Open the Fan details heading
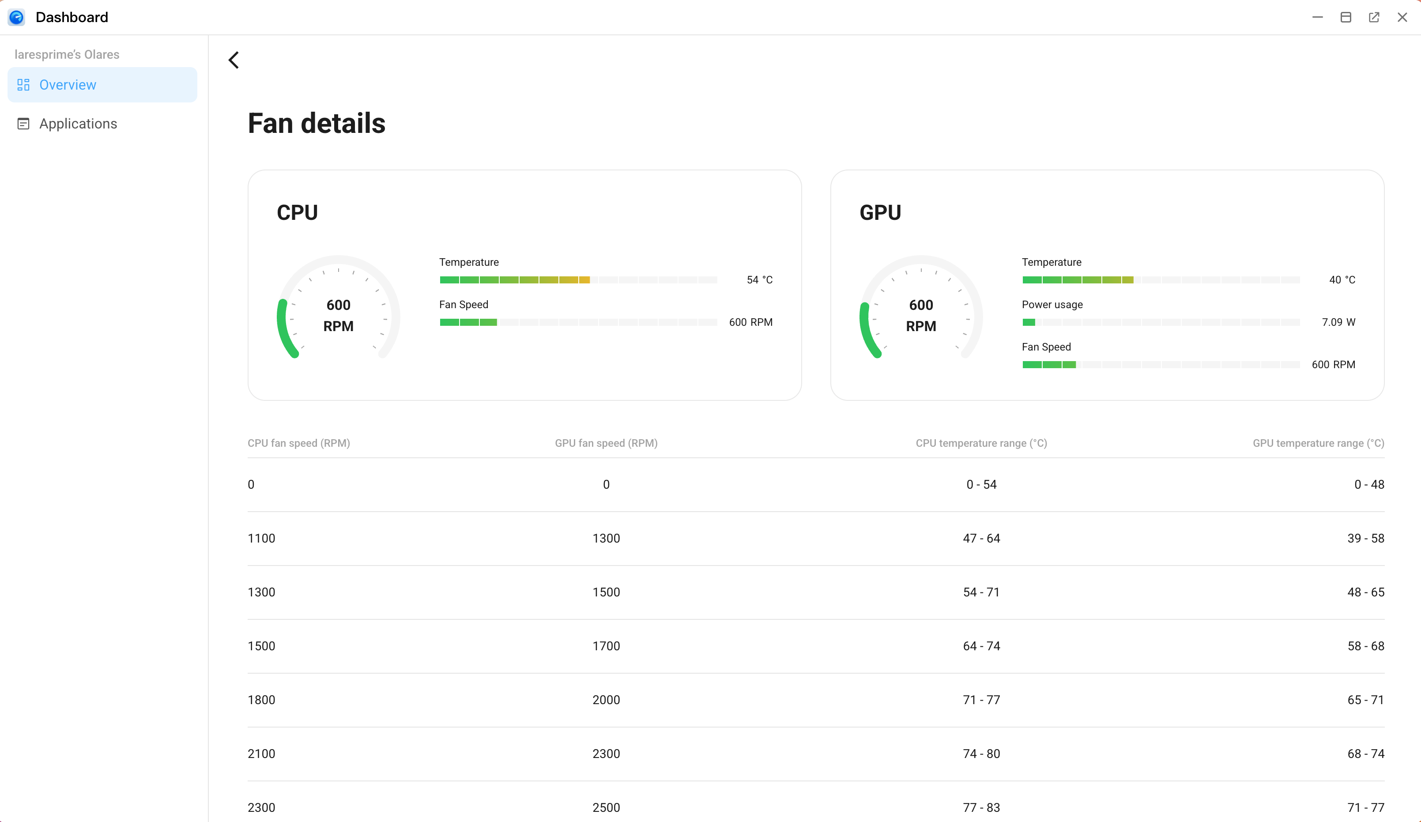 [x=317, y=123]
